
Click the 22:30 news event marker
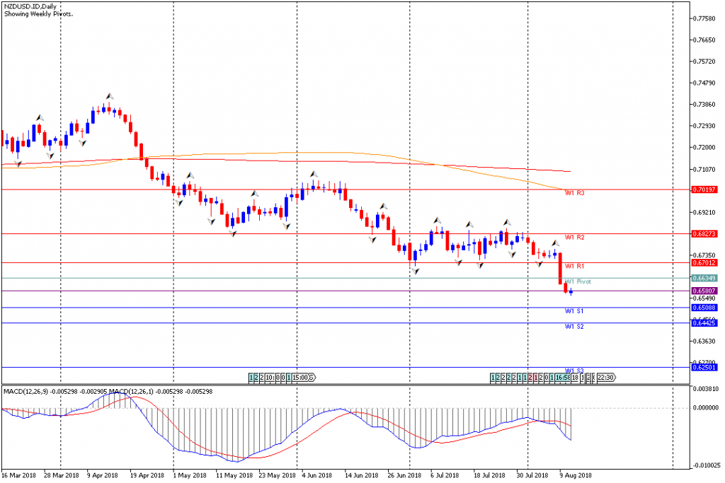click(605, 378)
